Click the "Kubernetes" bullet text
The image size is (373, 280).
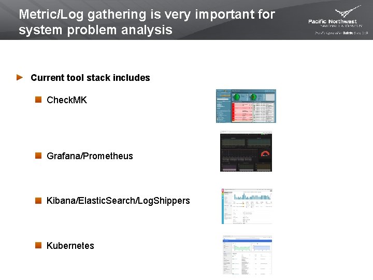tap(70, 245)
